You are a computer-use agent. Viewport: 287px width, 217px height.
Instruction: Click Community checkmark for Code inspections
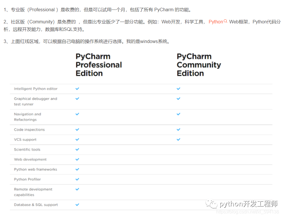[x=178, y=129]
